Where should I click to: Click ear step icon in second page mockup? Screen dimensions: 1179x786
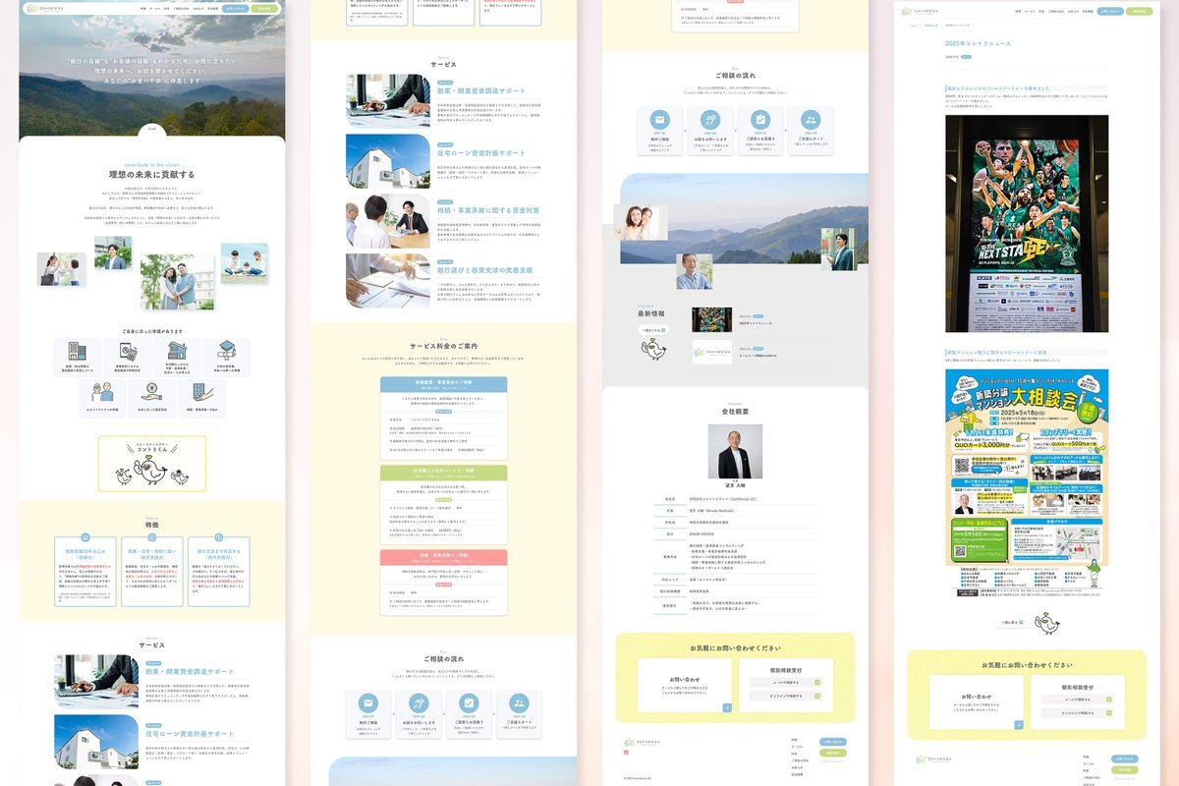419,703
